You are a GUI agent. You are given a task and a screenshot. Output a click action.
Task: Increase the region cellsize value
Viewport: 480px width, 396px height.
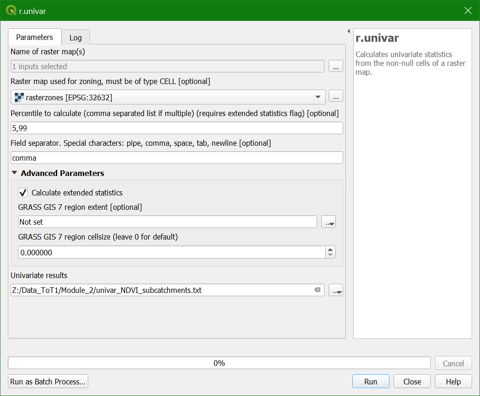click(x=330, y=249)
